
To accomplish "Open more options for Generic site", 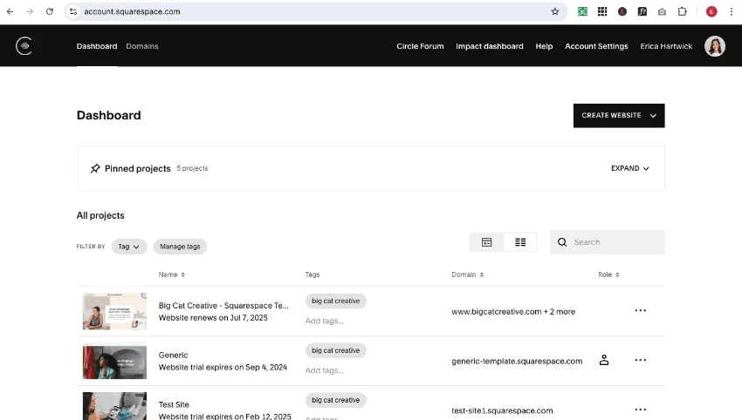I will [x=640, y=360].
